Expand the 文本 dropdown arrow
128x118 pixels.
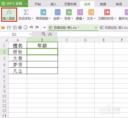click(95, 18)
